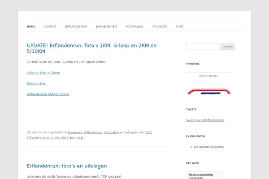Viewport: 269px width, 179px height.
Task: Click the EVENEMENTEN sidebar heading
Action: coord(195,136)
